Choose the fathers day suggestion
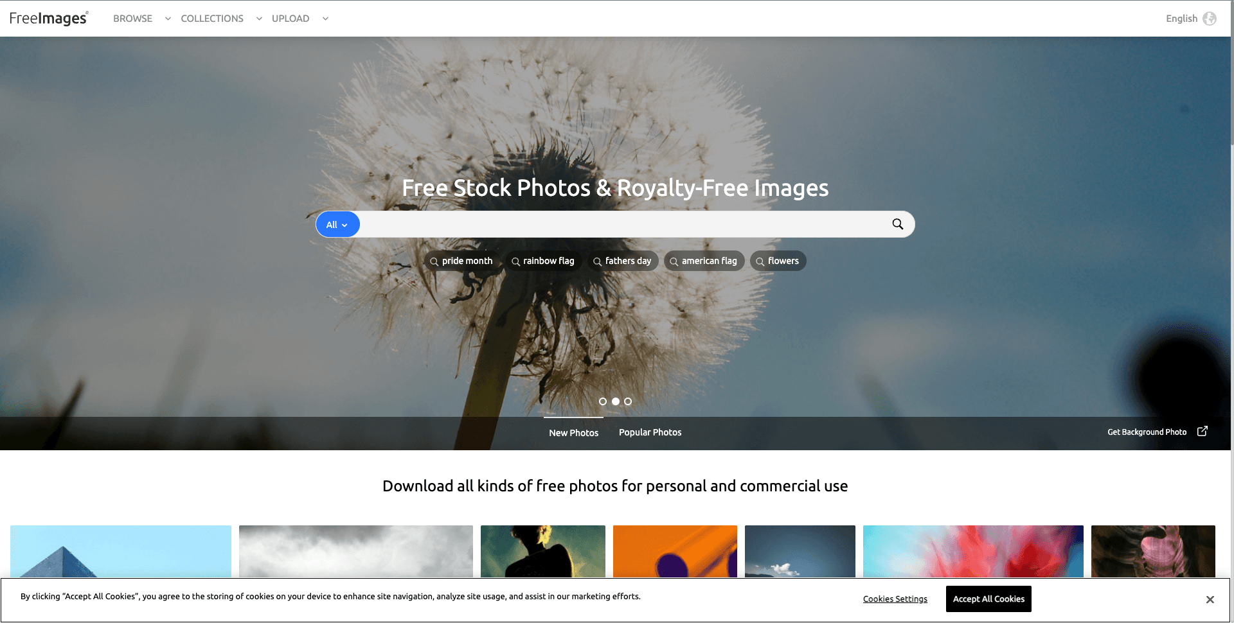Viewport: 1234px width, 623px height. pyautogui.click(x=622, y=261)
